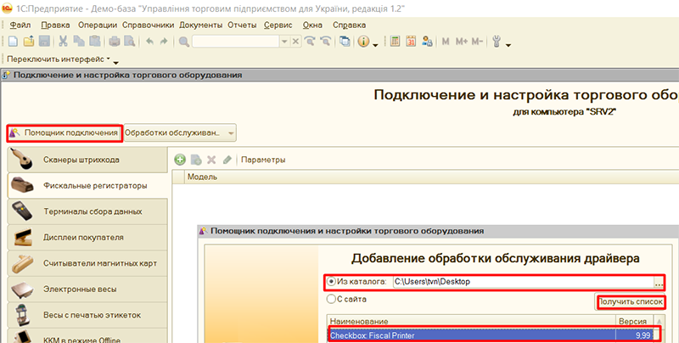Open the Отчеты menu
This screenshot has width=679, height=343.
(x=242, y=25)
